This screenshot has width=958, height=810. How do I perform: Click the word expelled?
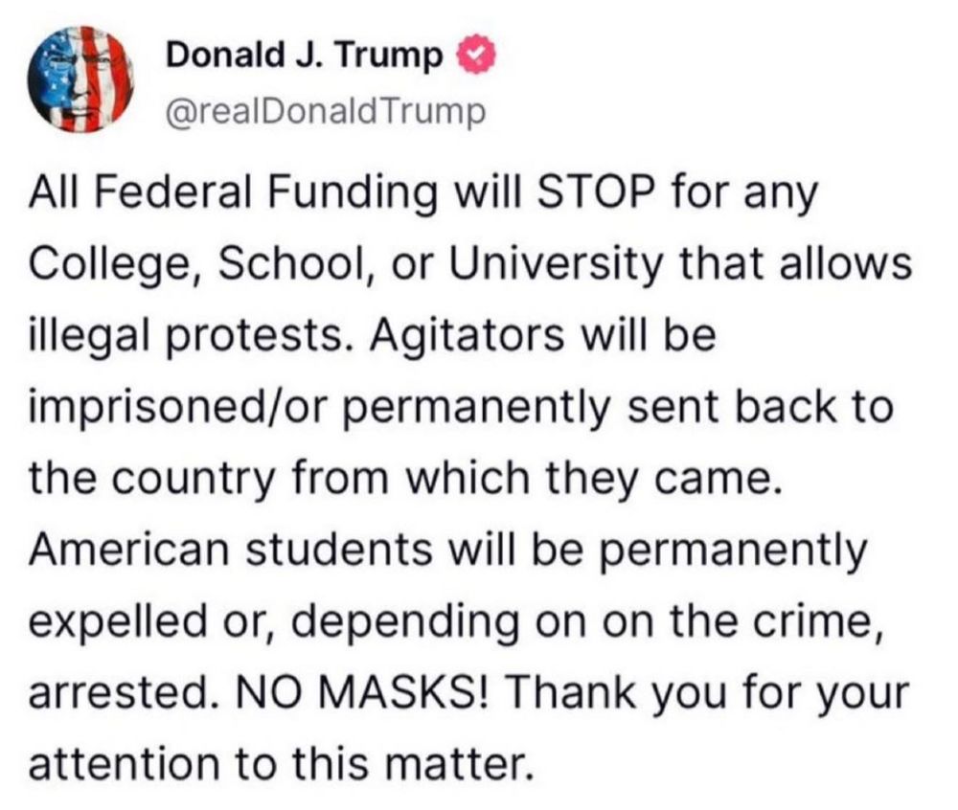point(117,622)
